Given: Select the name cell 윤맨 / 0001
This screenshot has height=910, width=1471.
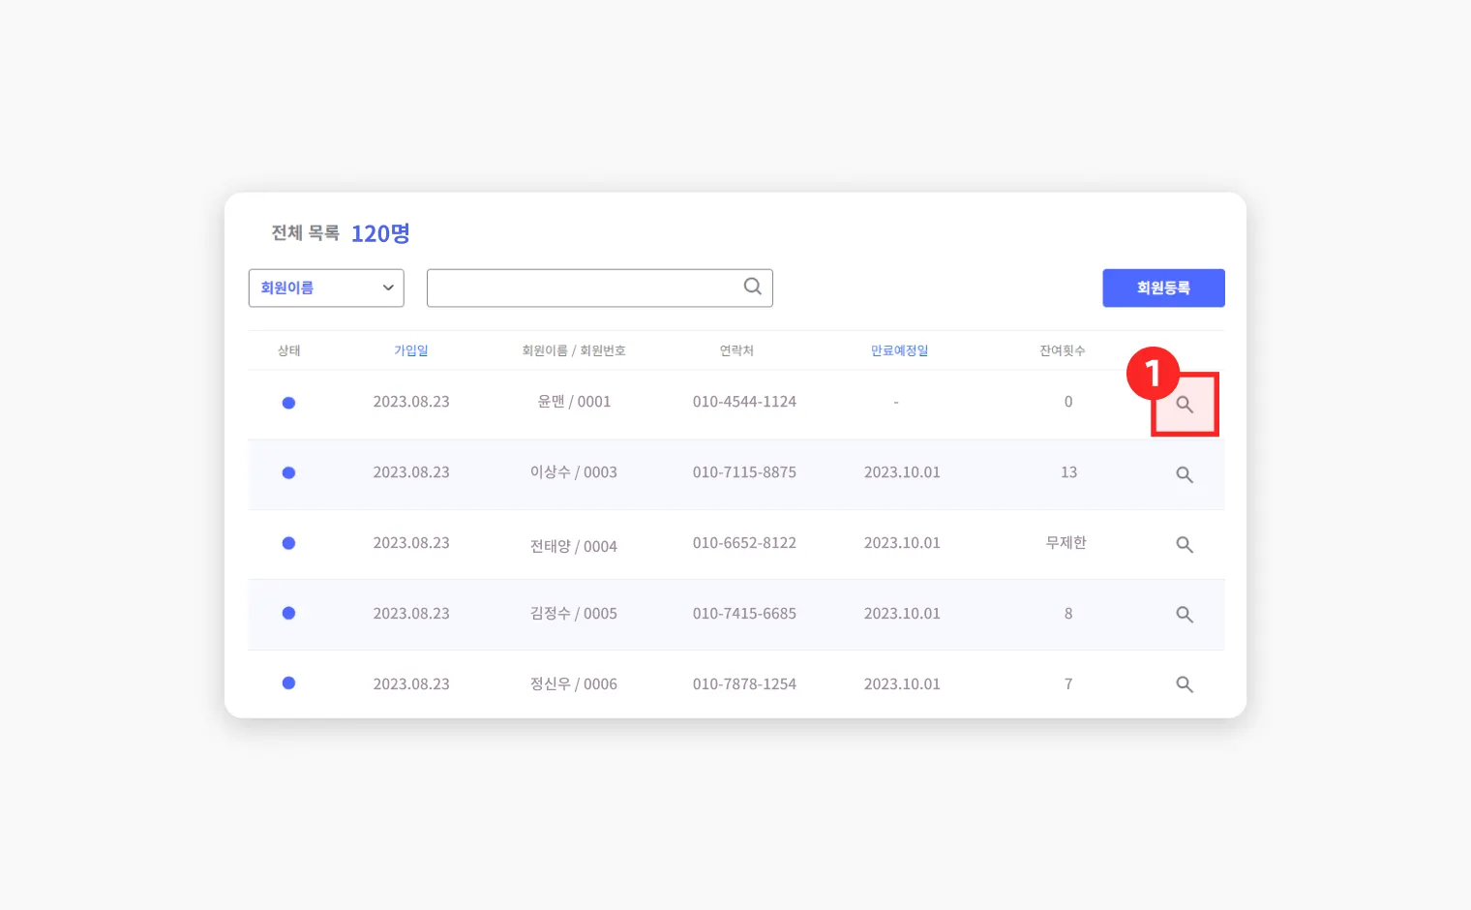Looking at the screenshot, I should pos(574,402).
